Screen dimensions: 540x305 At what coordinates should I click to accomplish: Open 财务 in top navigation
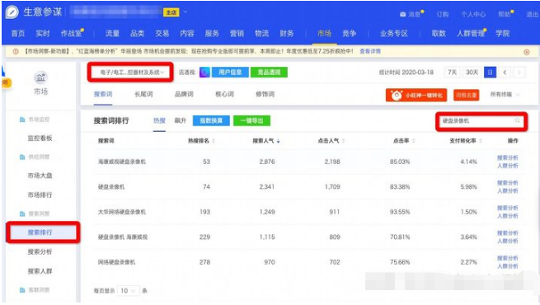click(287, 34)
